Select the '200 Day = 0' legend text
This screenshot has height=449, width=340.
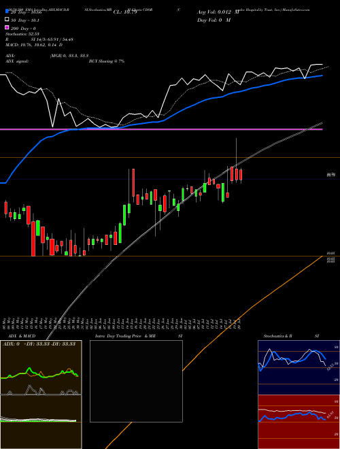(23, 29)
